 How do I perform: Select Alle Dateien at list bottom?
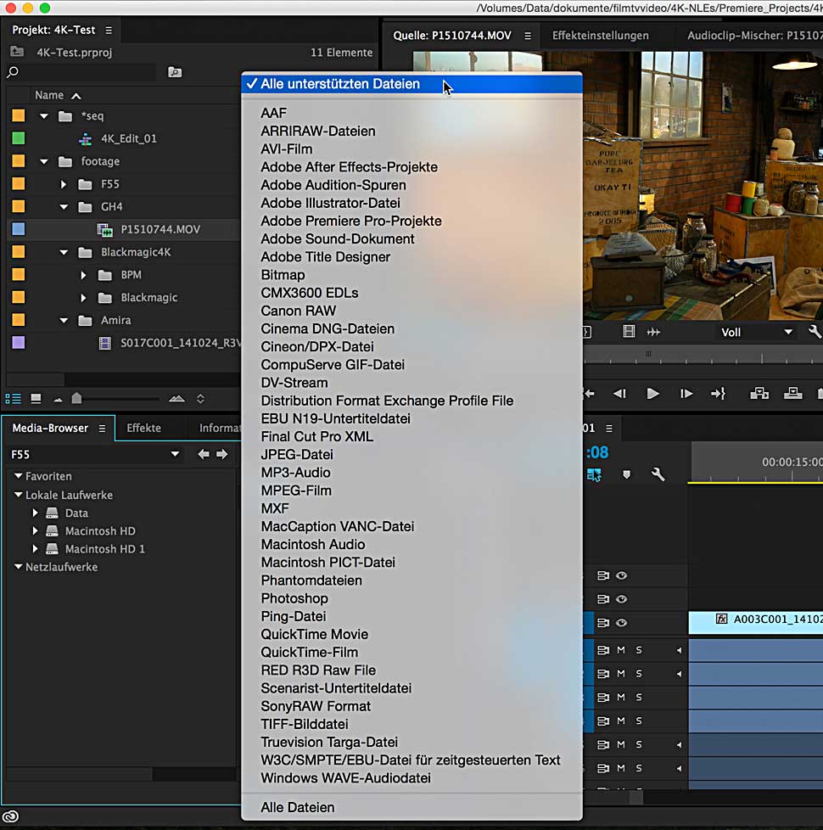point(297,807)
